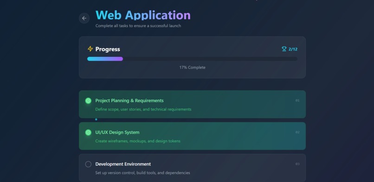374x182 pixels.
Task: Uncheck the Project Planning & Requirements task
Action: point(88,101)
